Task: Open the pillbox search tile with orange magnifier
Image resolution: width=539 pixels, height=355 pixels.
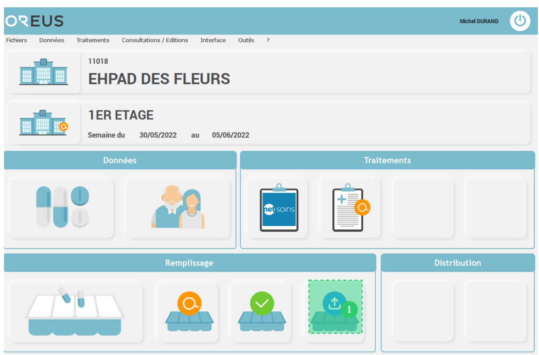Action: (188, 312)
